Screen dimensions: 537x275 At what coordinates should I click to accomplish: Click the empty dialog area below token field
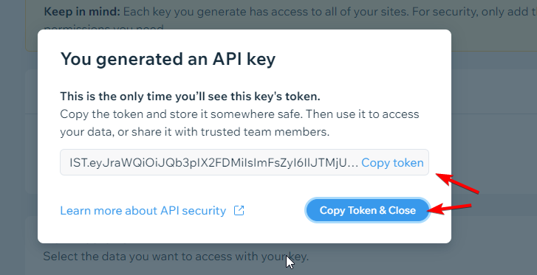[244, 187]
